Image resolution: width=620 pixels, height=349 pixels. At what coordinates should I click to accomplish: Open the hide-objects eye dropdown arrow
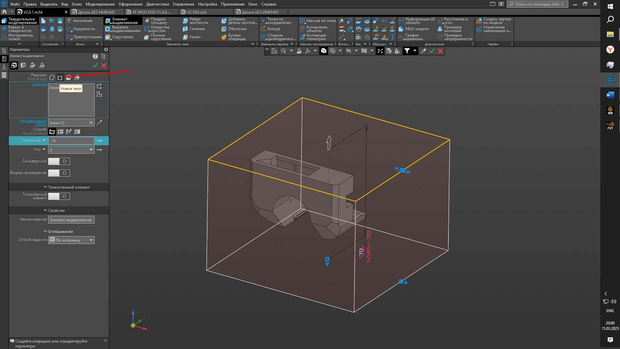pyautogui.click(x=356, y=51)
